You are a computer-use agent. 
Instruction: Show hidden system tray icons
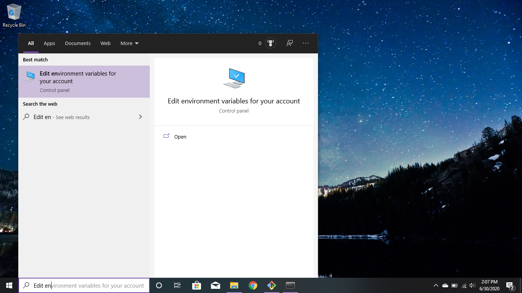pyautogui.click(x=436, y=285)
